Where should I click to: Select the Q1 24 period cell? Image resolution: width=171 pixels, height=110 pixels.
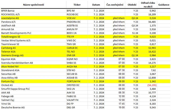pos(134,55)
